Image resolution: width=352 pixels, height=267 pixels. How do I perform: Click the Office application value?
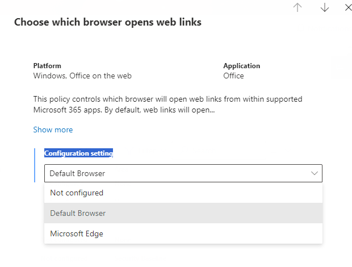233,76
